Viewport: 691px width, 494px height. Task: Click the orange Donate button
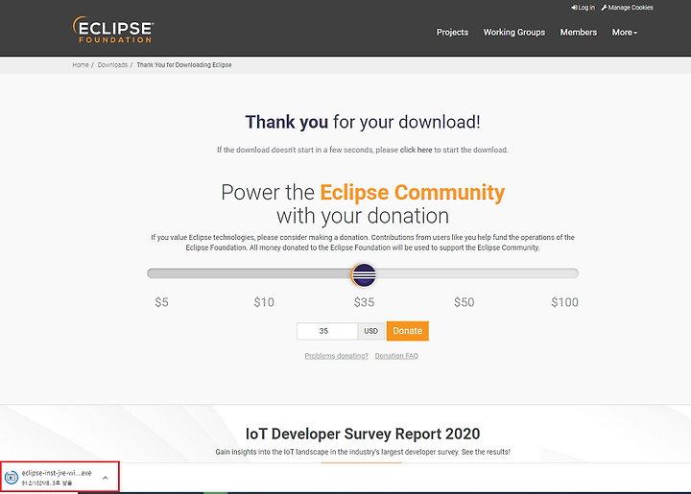408,331
